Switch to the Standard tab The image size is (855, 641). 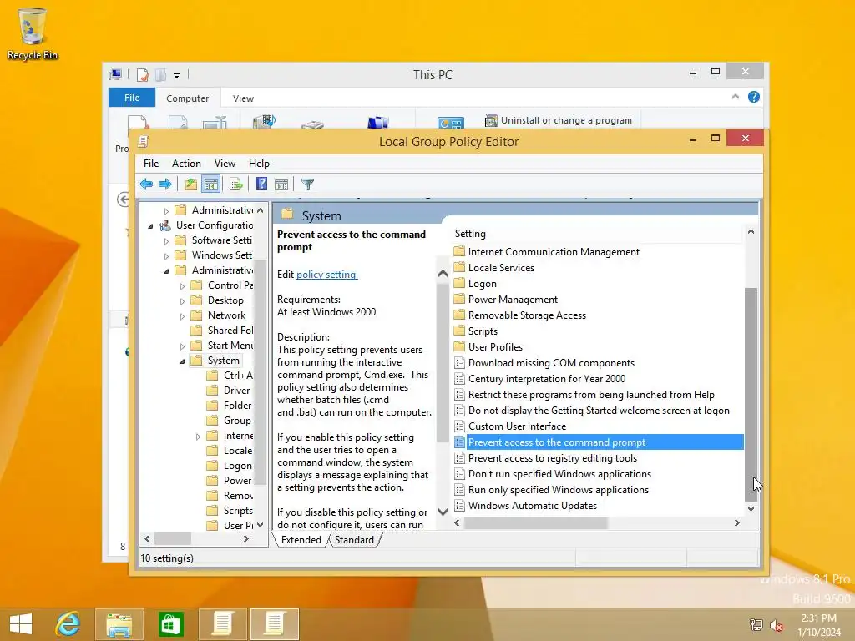click(x=354, y=540)
